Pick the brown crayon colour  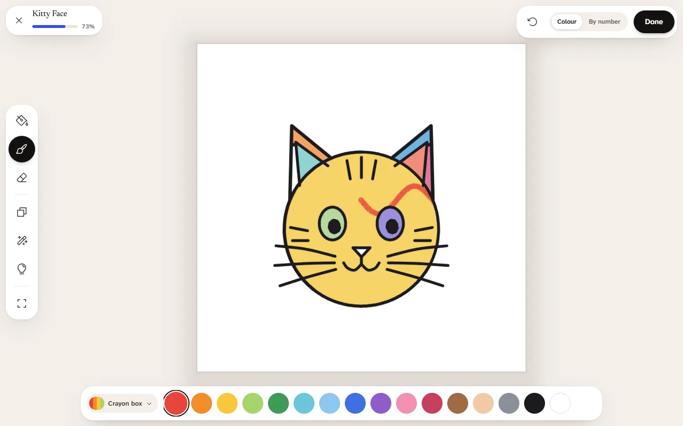coord(458,403)
